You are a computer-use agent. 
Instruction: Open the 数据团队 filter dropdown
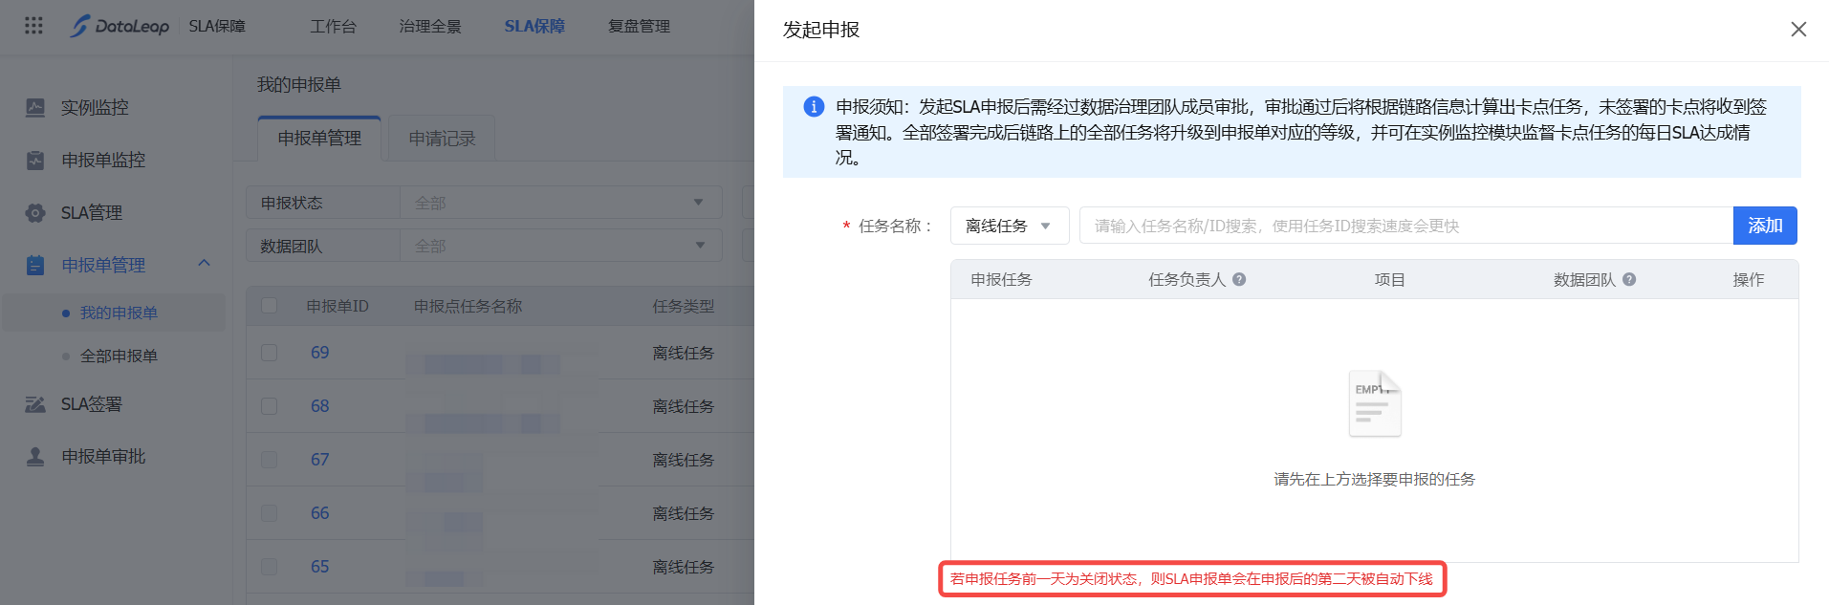click(x=561, y=246)
